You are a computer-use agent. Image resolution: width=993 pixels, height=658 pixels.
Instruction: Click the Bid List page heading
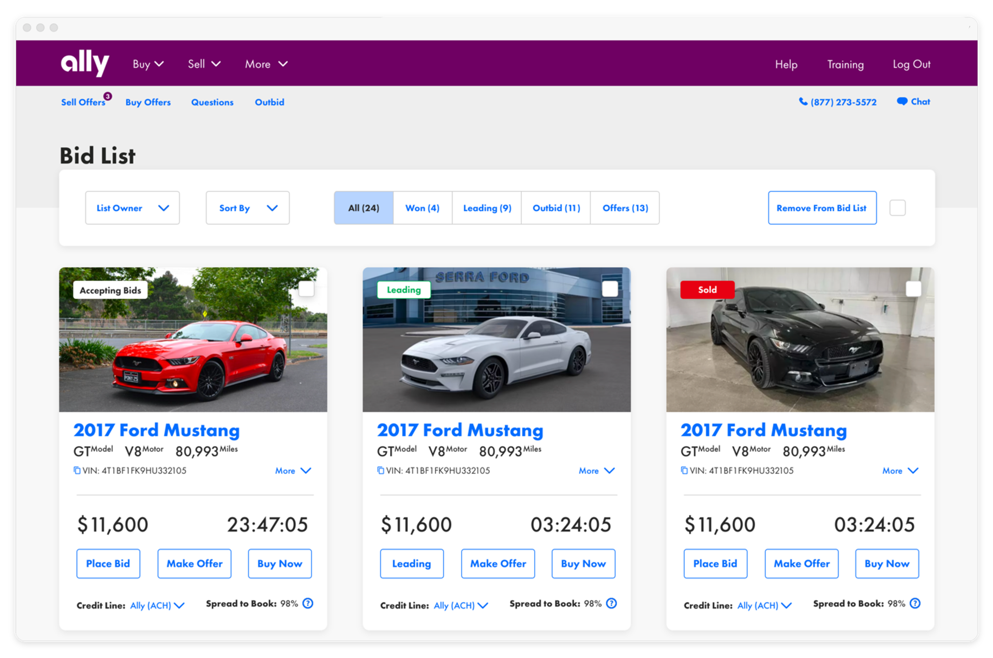[97, 156]
